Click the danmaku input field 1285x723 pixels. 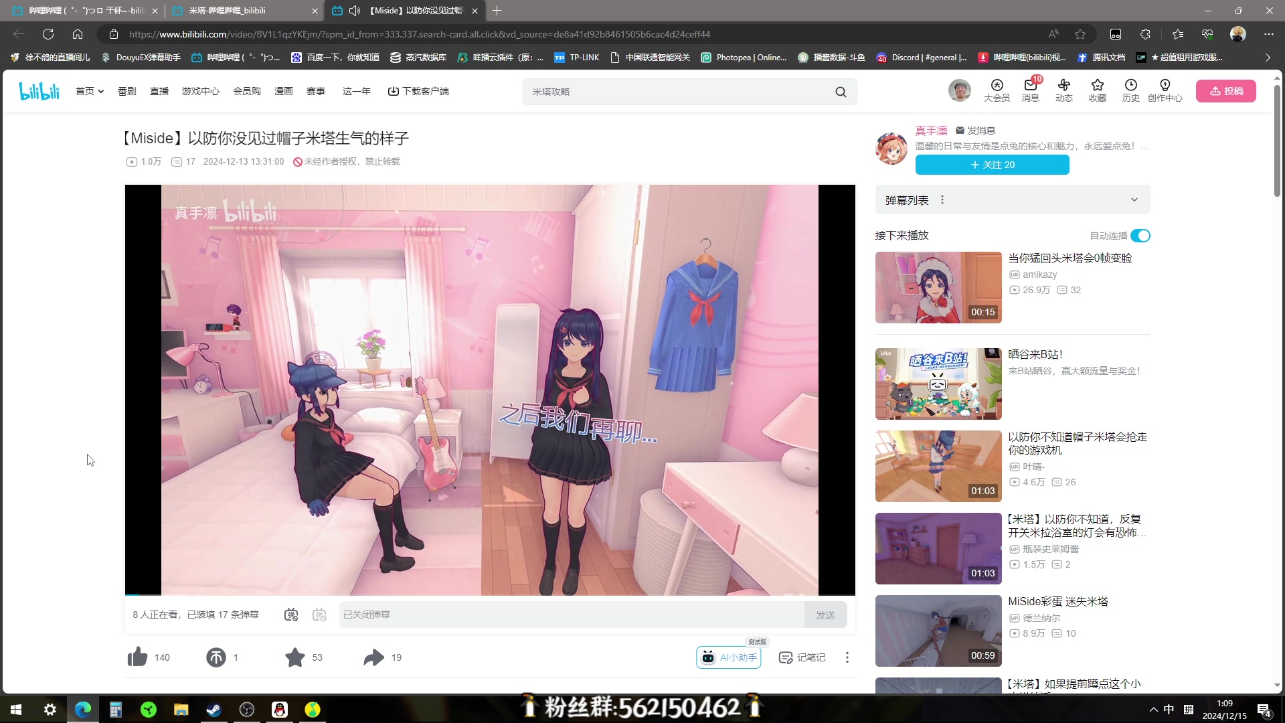pyautogui.click(x=572, y=615)
